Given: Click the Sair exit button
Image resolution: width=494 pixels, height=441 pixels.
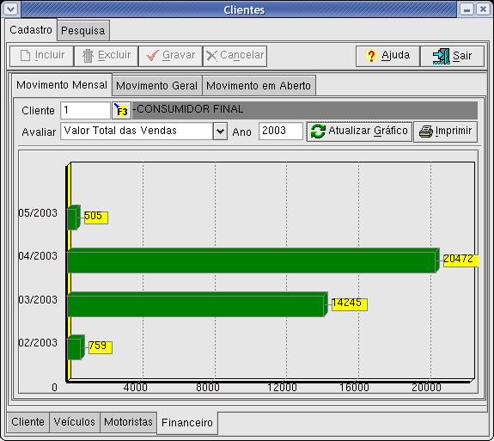Looking at the screenshot, I should tap(452, 56).
